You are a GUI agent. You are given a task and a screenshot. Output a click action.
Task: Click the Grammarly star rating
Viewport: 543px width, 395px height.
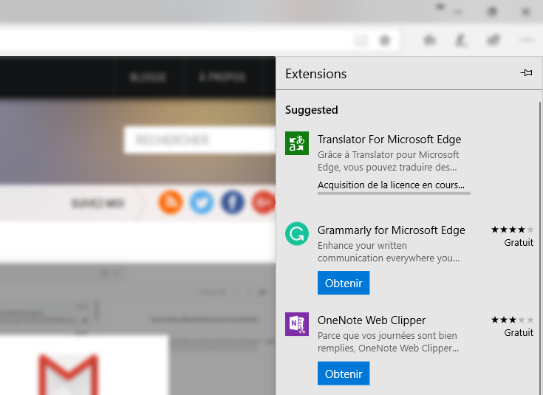[x=512, y=230]
